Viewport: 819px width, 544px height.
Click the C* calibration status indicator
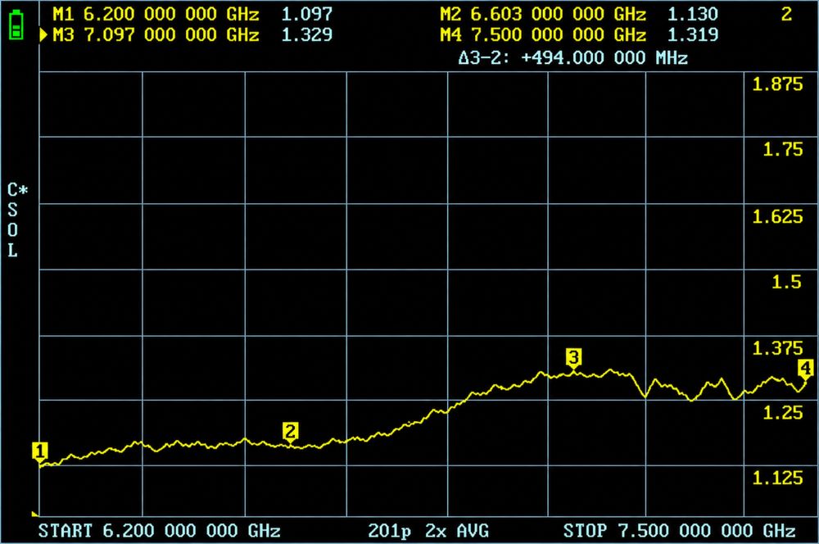pos(17,190)
